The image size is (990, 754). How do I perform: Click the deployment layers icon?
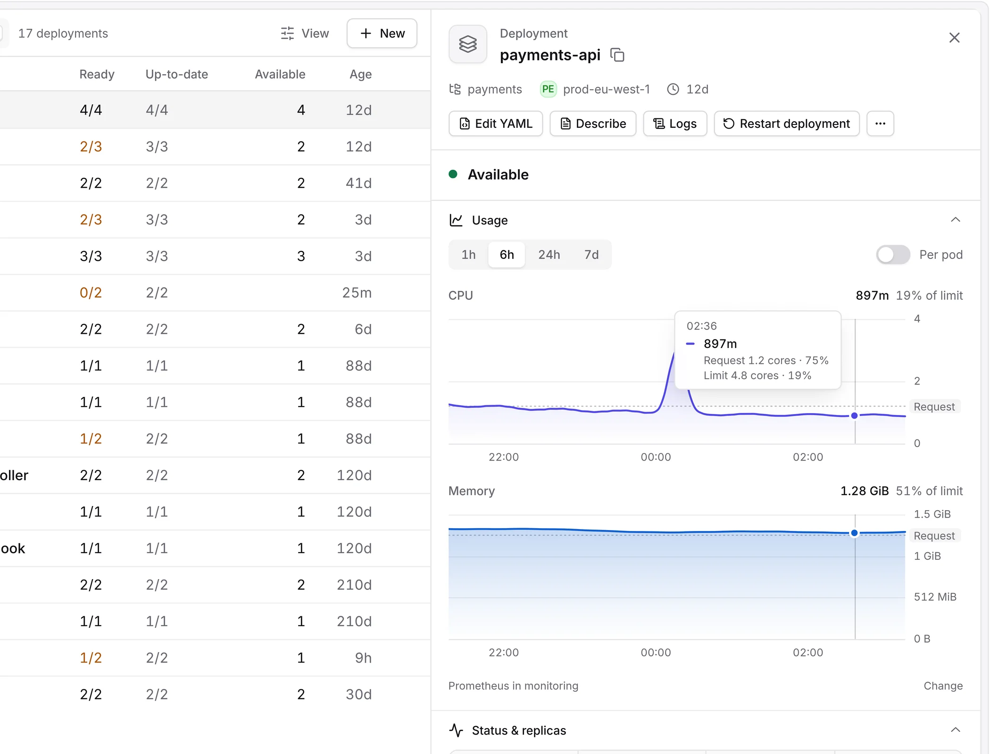(467, 44)
